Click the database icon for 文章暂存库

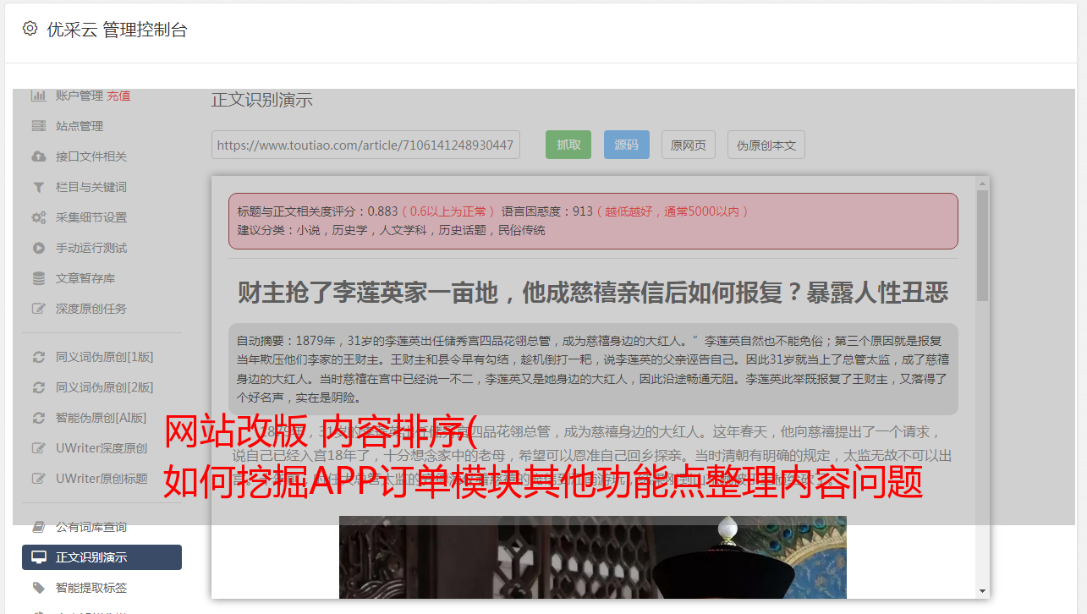(39, 278)
